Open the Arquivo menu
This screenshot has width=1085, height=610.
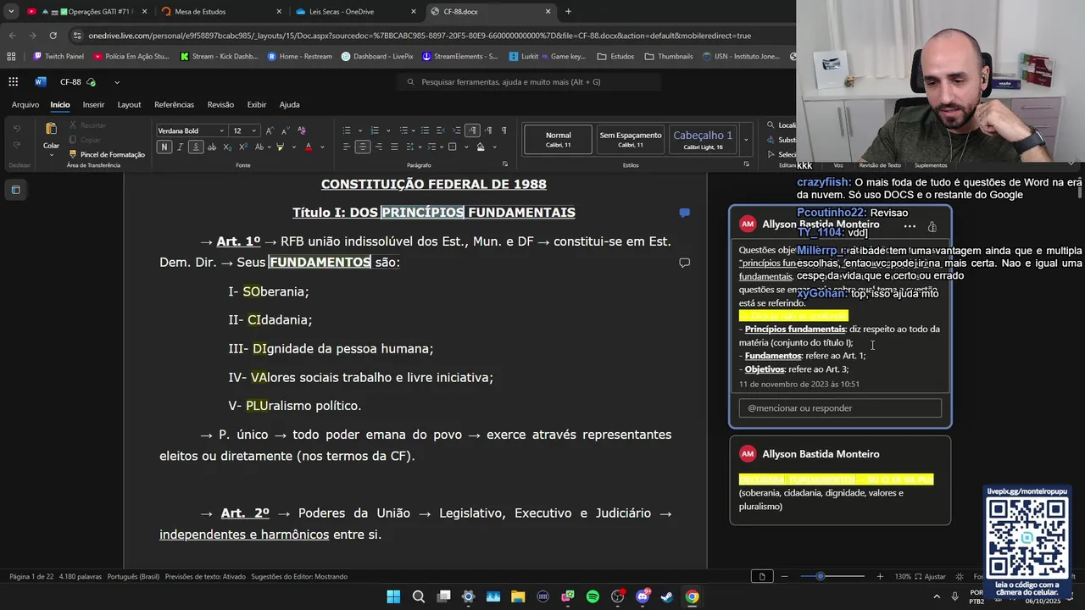pos(25,104)
